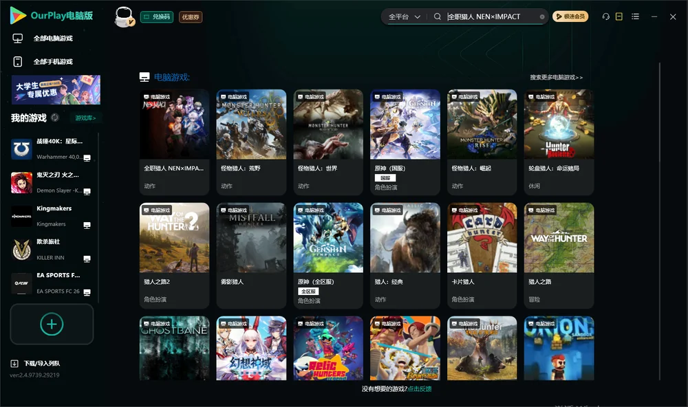This screenshot has height=407, width=688.
Task: Open the list menu icon in the title bar
Action: [x=635, y=16]
